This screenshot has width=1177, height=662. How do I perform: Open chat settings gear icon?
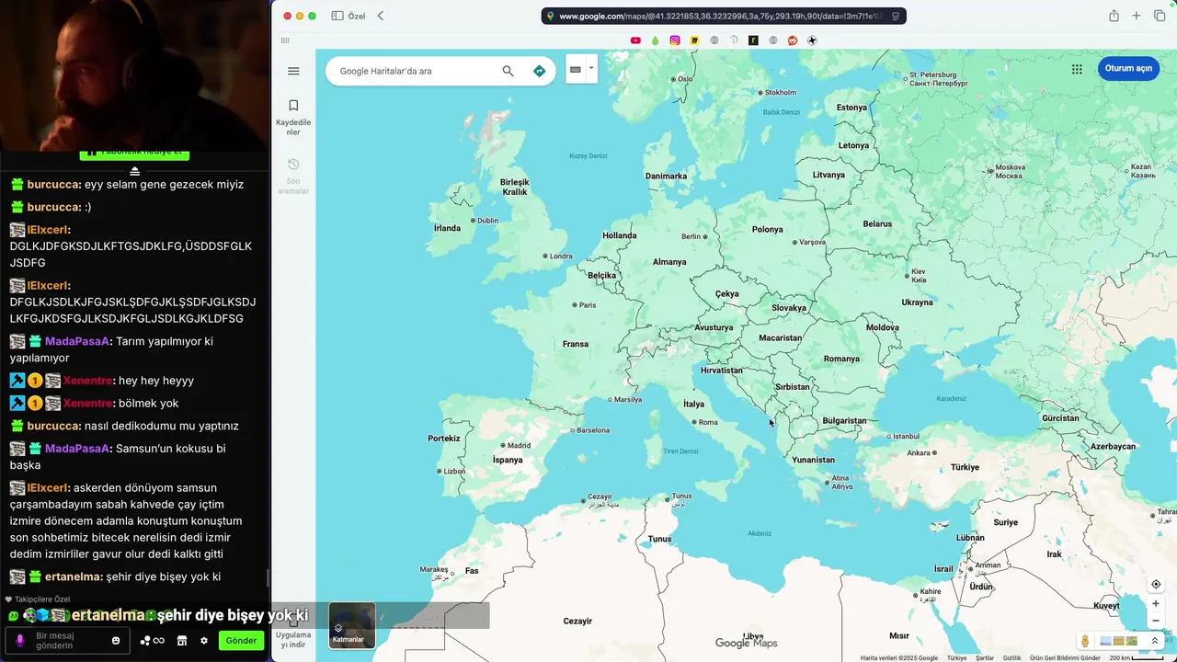[204, 641]
